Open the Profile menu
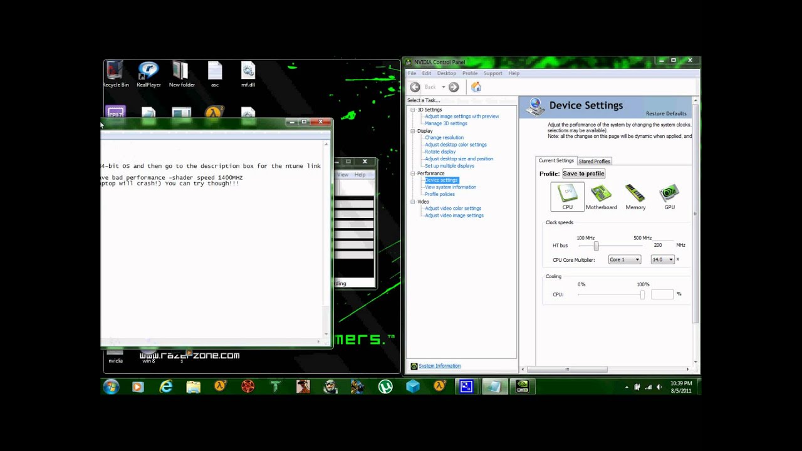 click(470, 73)
